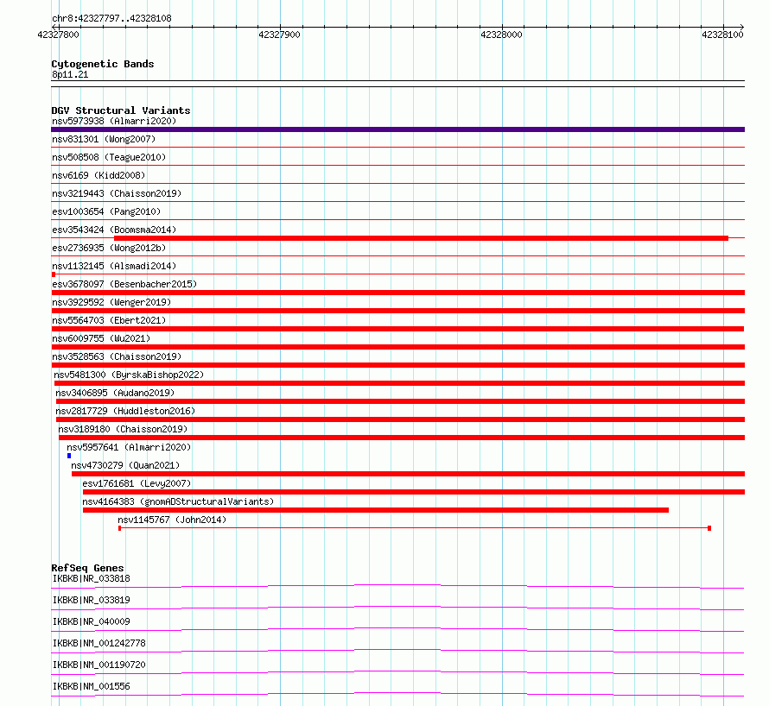This screenshot has width=769, height=706.
Task: Open nsv4730279 (Quan2021) variant
Action: (125, 465)
